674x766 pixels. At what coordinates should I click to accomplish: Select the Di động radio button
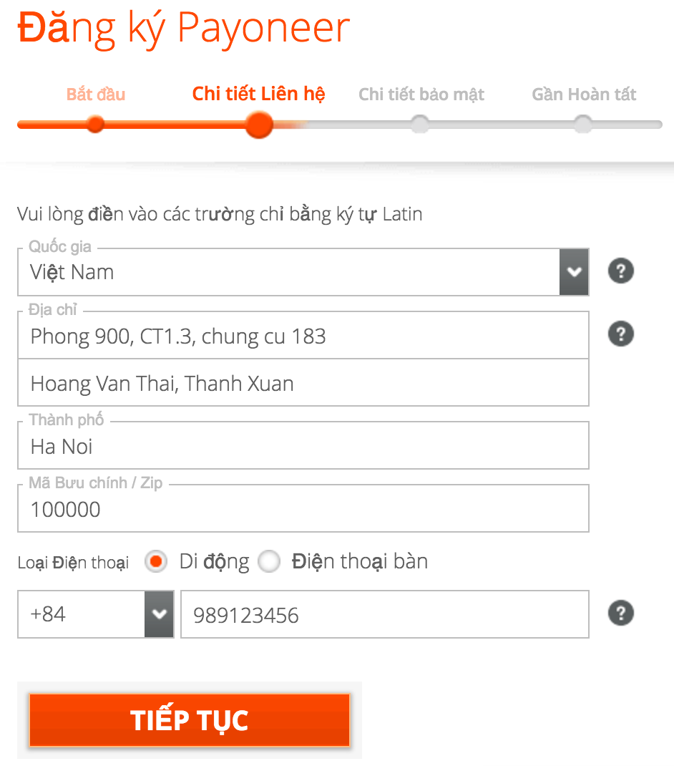(x=155, y=562)
